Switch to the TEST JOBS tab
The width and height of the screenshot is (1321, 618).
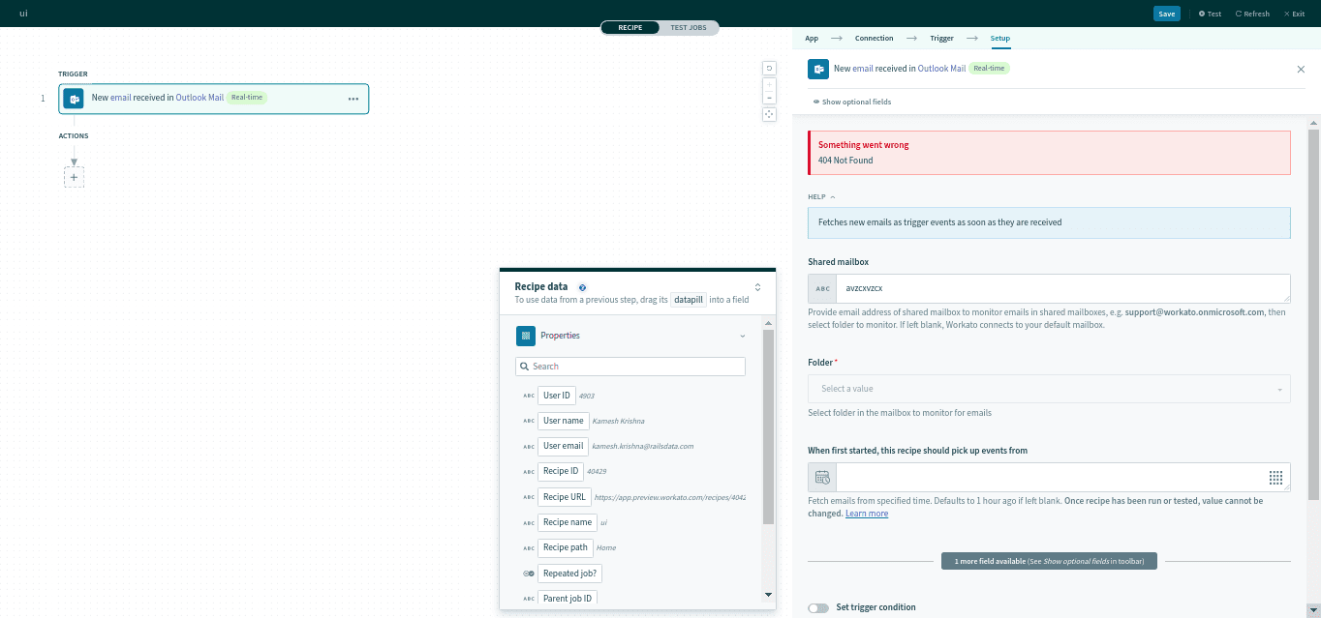point(689,27)
